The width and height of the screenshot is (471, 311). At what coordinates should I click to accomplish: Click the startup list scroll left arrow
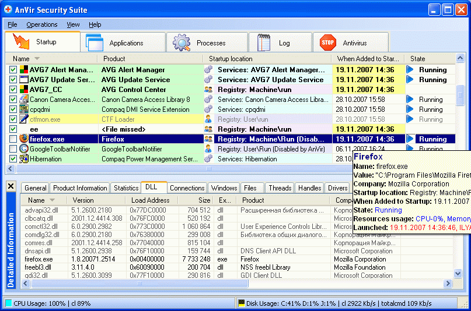point(11,169)
